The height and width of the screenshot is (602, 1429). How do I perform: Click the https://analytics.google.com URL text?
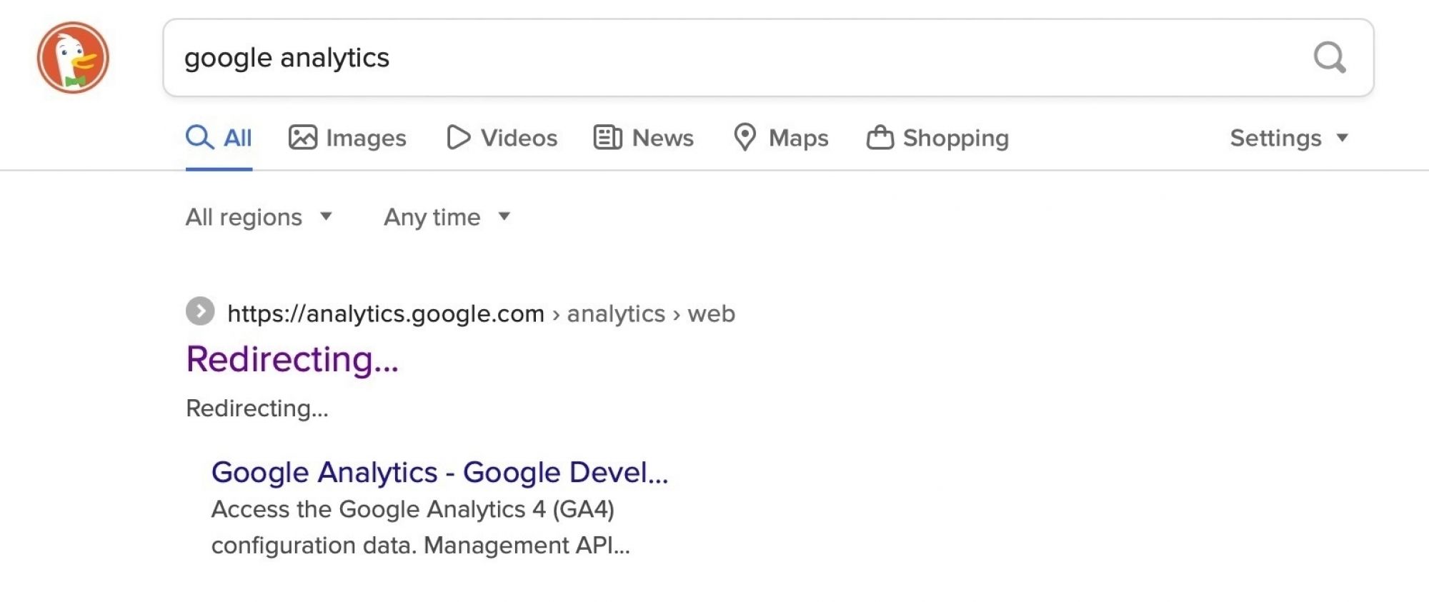click(x=386, y=313)
